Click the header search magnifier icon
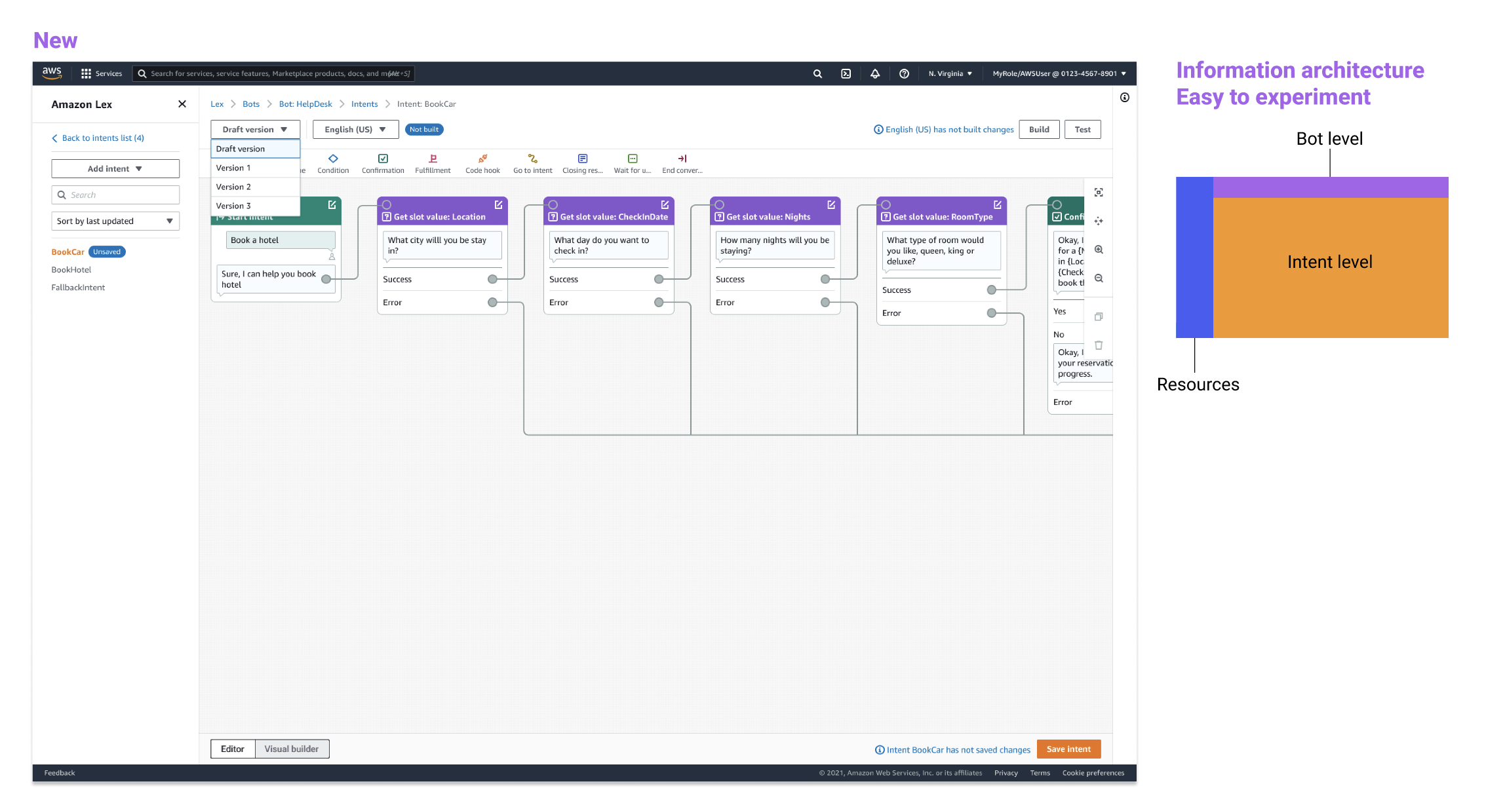This screenshot has width=1505, height=790. coord(817,73)
